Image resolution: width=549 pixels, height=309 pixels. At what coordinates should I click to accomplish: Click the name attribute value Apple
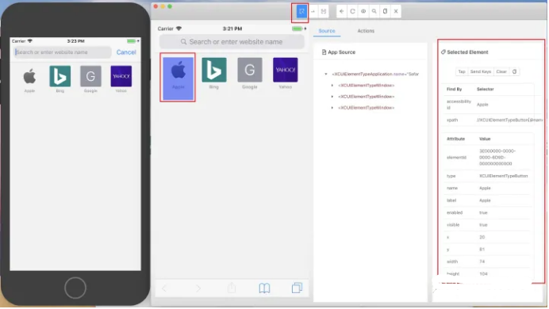(x=485, y=188)
